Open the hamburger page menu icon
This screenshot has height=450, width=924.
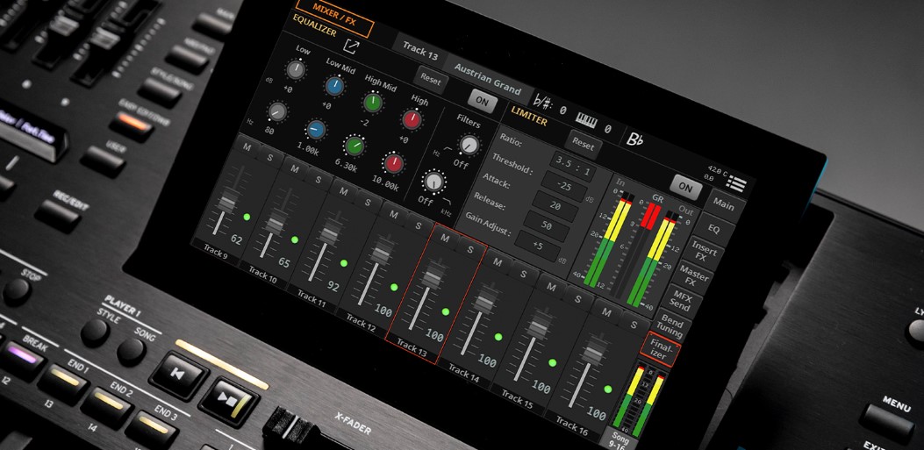tap(736, 183)
